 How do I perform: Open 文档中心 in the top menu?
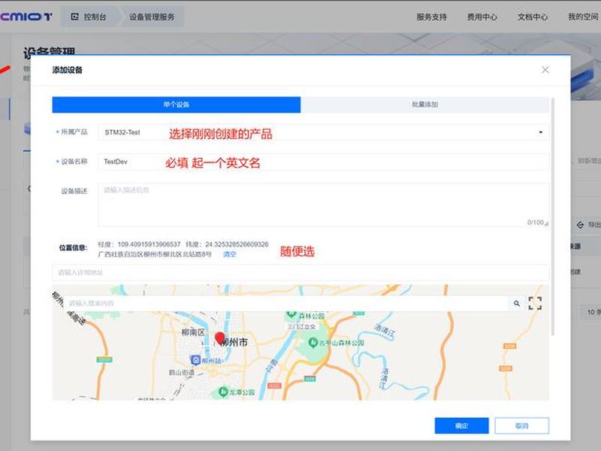[x=533, y=17]
